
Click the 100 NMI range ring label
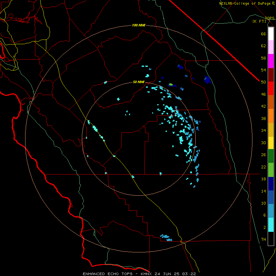pyautogui.click(x=139, y=25)
